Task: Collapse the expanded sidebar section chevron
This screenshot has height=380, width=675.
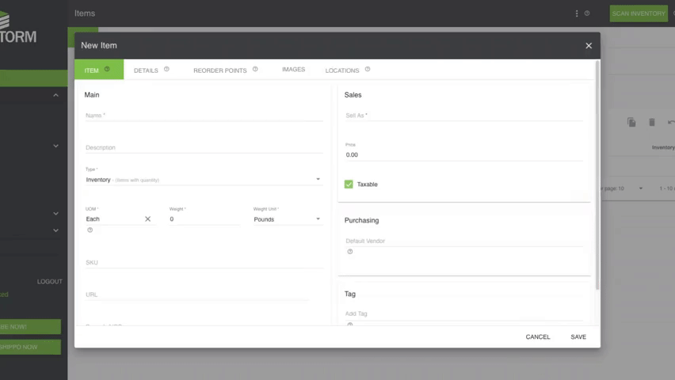Action: pyautogui.click(x=56, y=95)
